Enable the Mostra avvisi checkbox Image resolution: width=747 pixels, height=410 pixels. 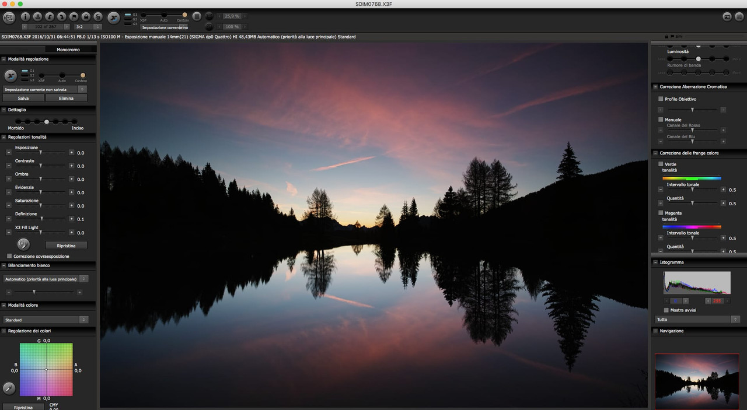pyautogui.click(x=666, y=310)
